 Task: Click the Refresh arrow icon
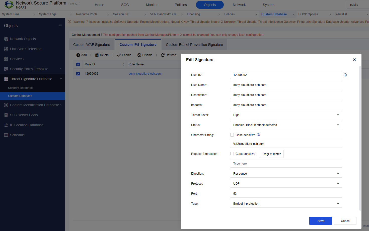click(x=163, y=55)
